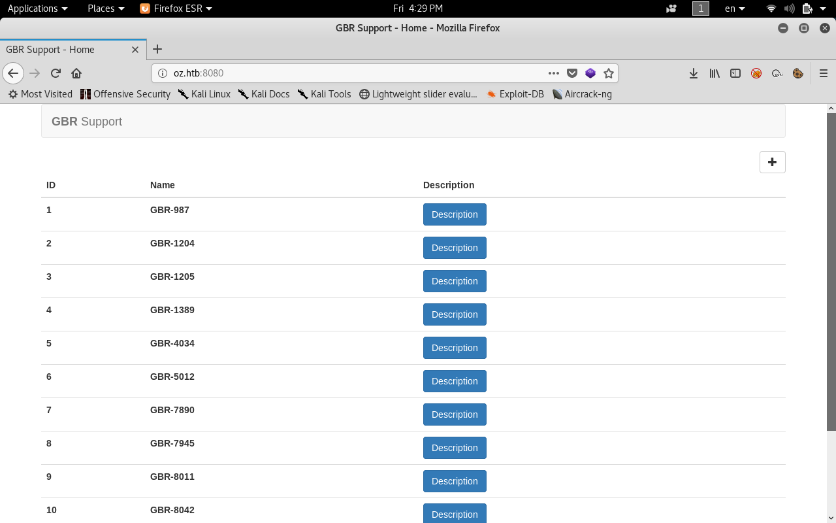Open the Places dropdown menu
The width and height of the screenshot is (836, 523).
106,8
